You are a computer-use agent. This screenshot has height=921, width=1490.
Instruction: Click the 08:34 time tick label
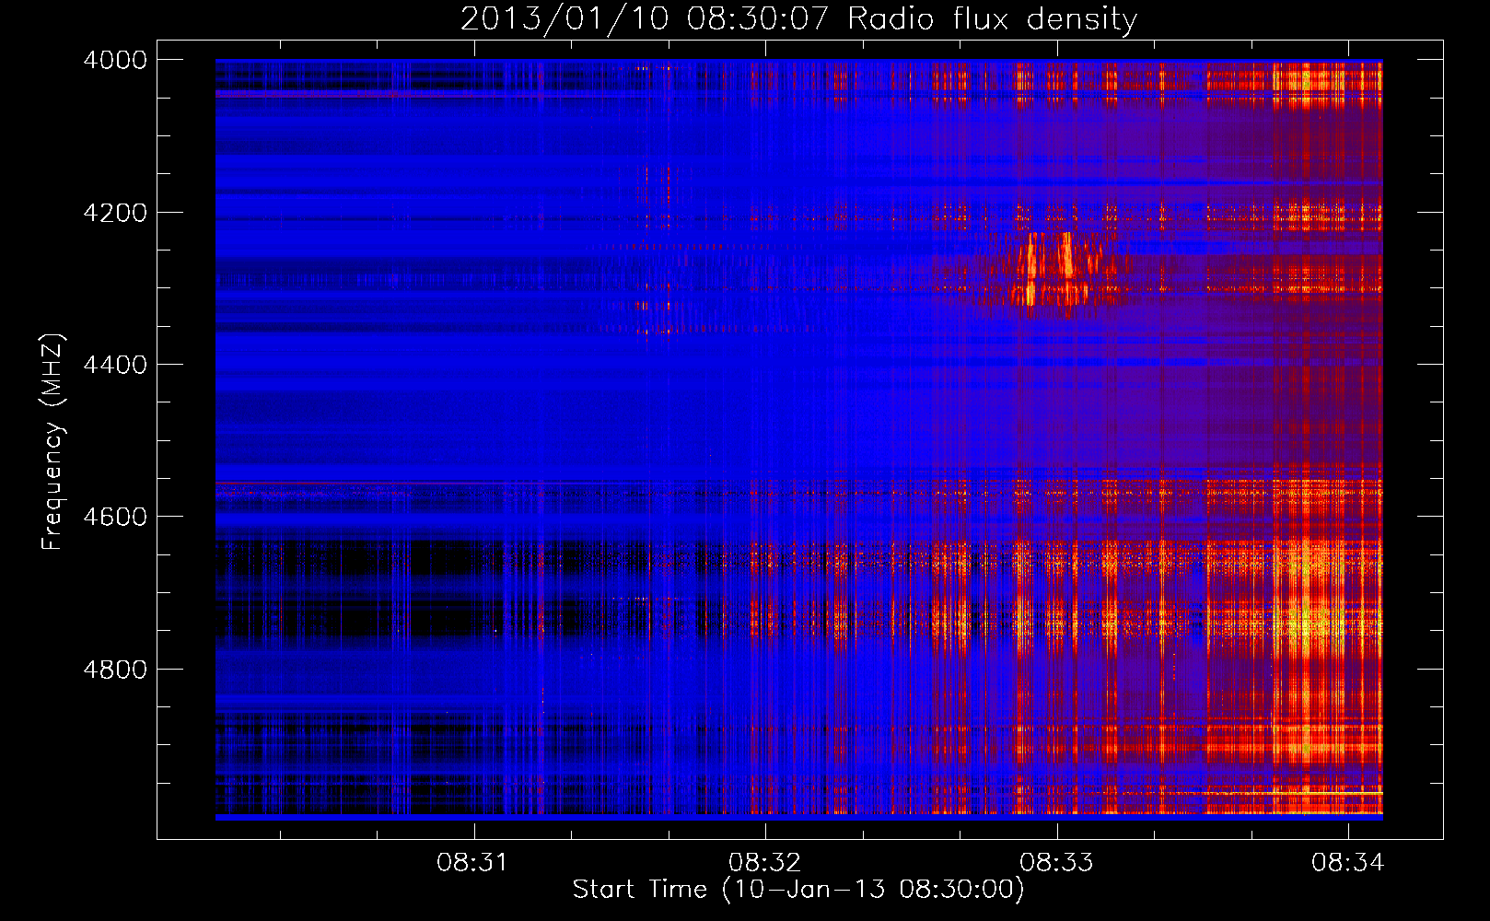[1348, 863]
